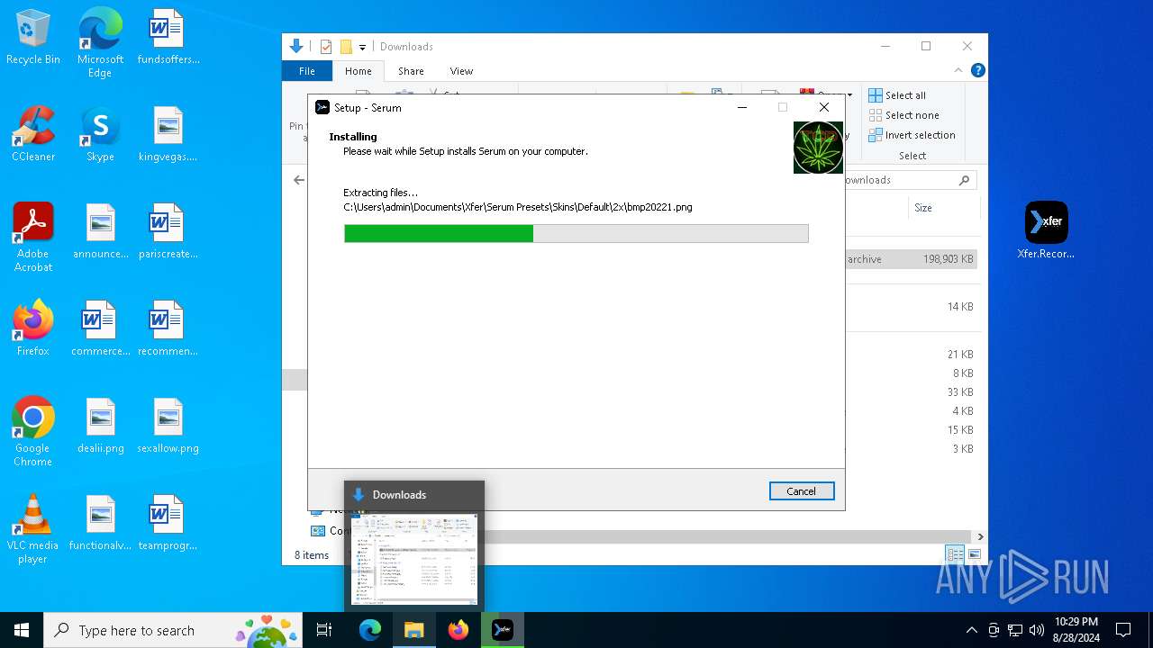
Task: Open Microsoft Edge desktop shortcut
Action: pyautogui.click(x=100, y=43)
